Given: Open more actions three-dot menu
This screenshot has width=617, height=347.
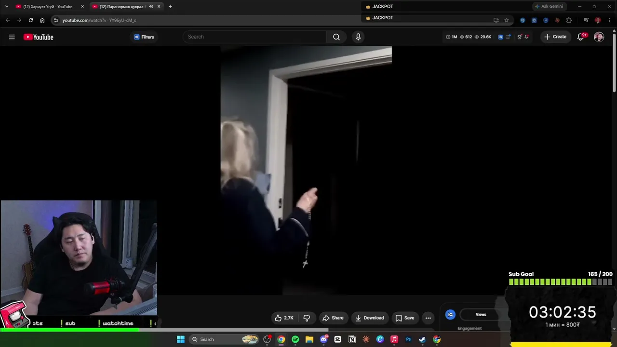Looking at the screenshot, I should (428, 318).
